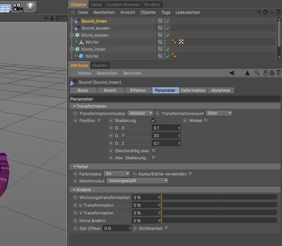Viewport: 282px width, 246px height.
Task: Enable Alpha/Stärke verwenden checkbox
Action: 190,174
